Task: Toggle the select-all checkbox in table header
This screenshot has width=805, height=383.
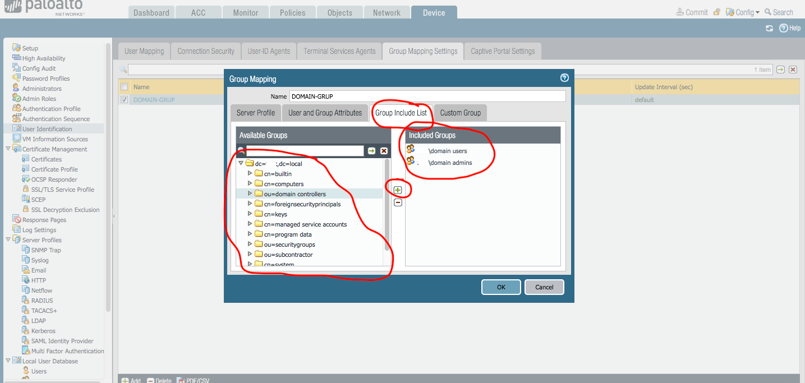Action: pyautogui.click(x=125, y=87)
